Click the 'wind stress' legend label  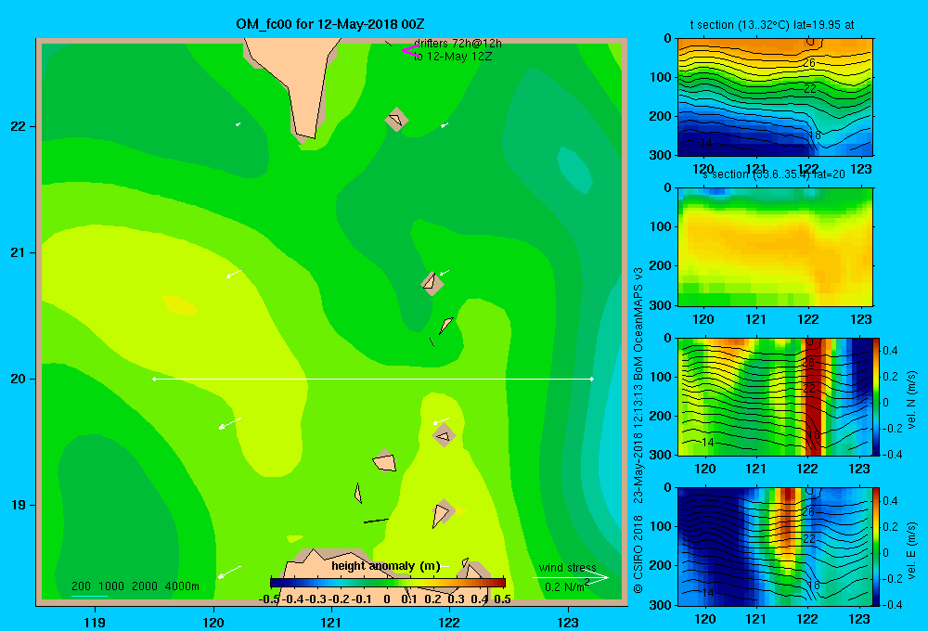(x=567, y=568)
